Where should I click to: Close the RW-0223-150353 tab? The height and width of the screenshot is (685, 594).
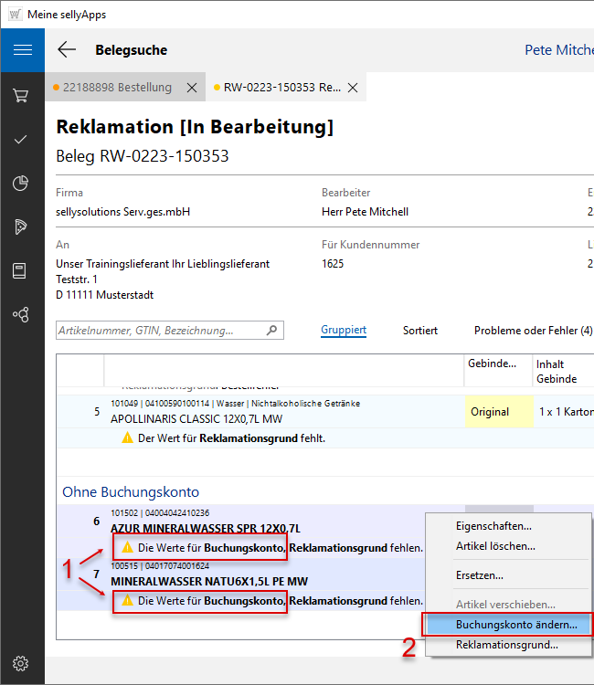(353, 88)
